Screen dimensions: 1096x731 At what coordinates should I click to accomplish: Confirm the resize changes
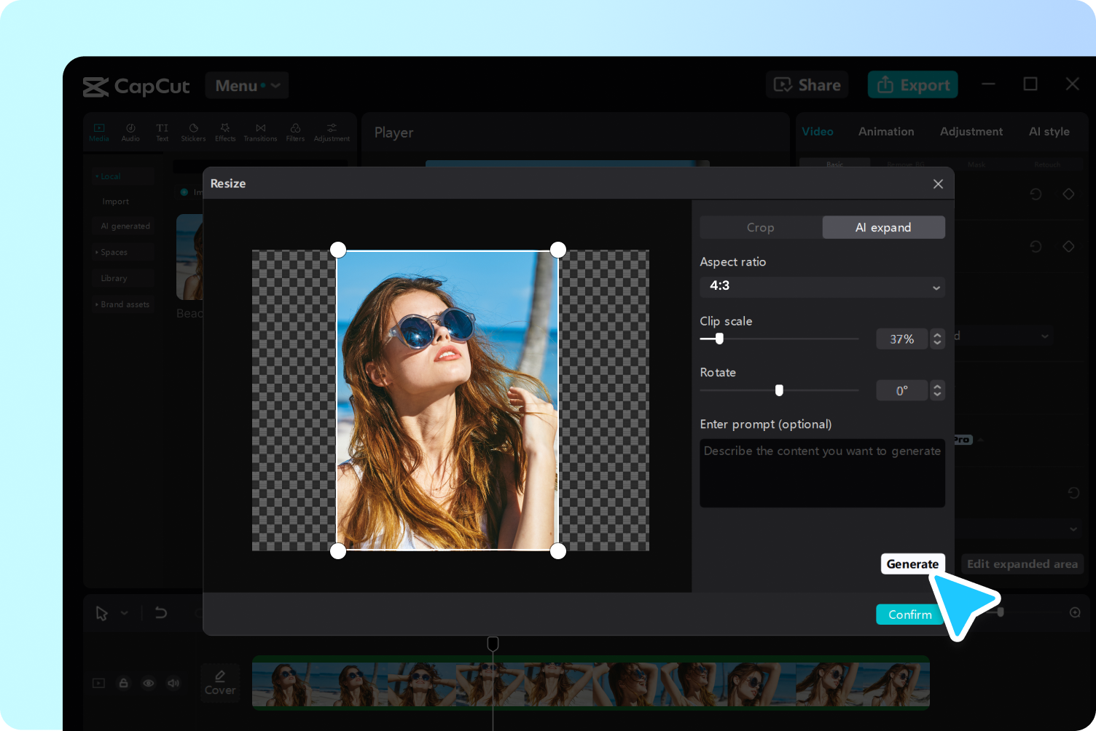pyautogui.click(x=909, y=614)
